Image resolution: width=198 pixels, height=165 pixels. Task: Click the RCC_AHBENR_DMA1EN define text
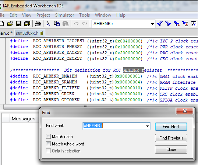pyautogui.click(x=55, y=76)
